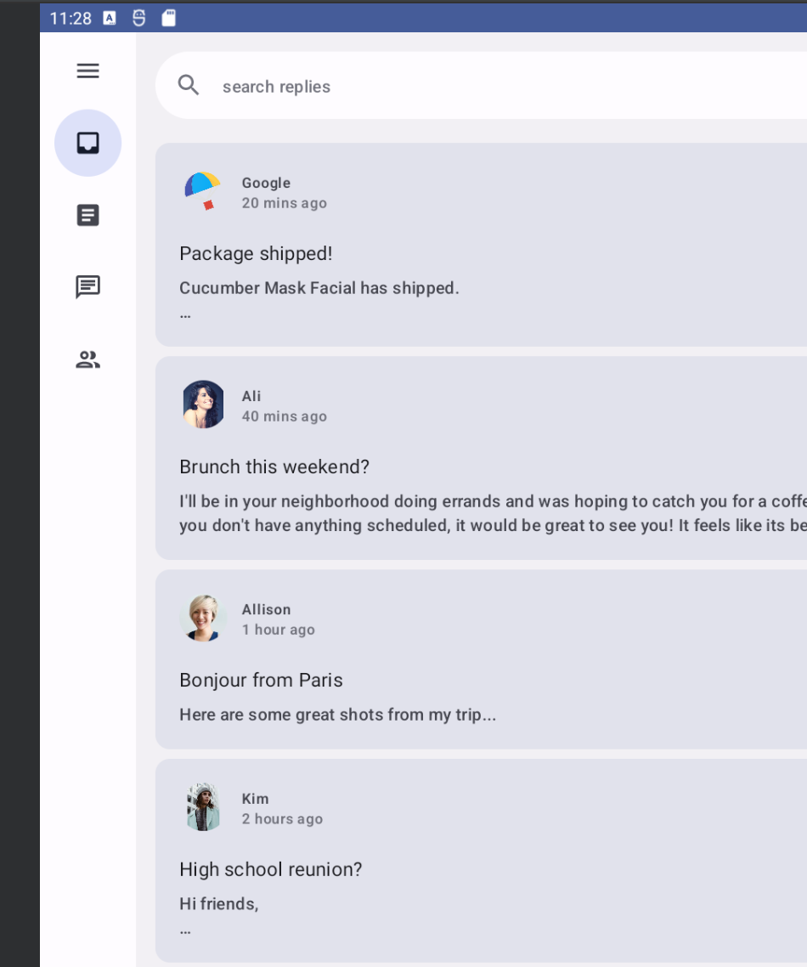Click the SD card status bar icon

(169, 18)
